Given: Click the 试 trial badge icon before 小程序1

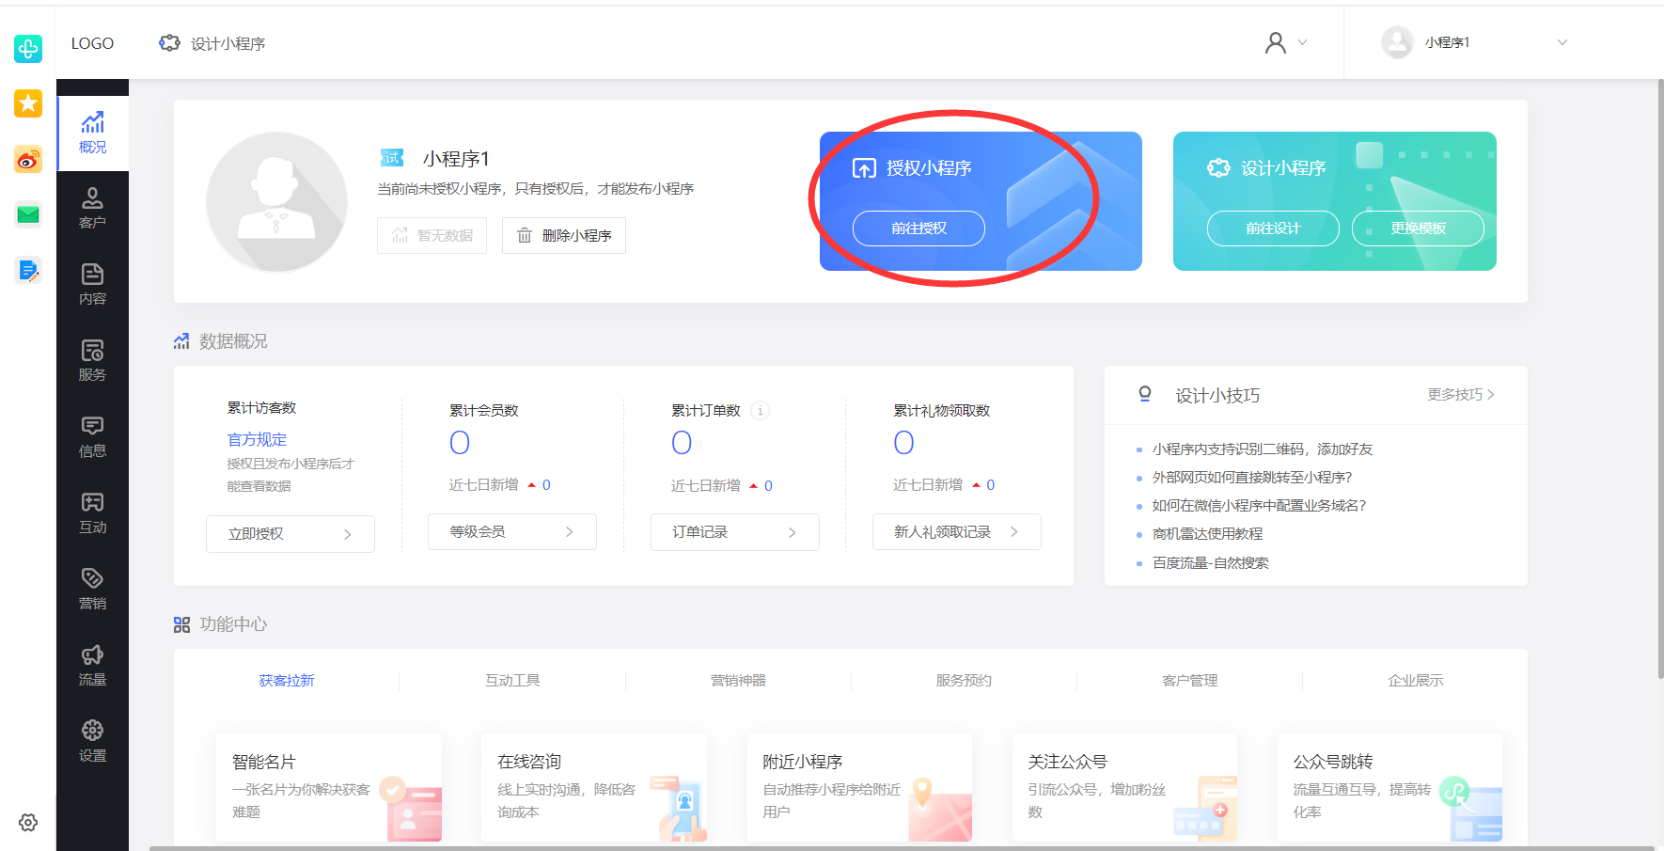Looking at the screenshot, I should [392, 157].
